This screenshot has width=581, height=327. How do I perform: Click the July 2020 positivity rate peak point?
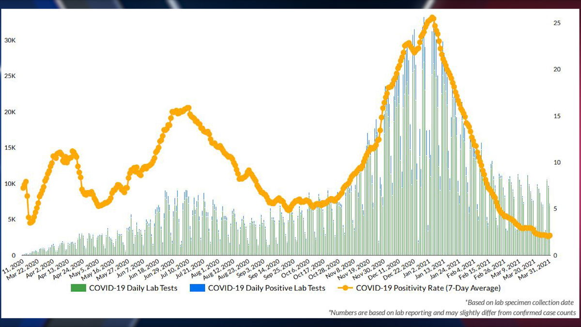[188, 108]
